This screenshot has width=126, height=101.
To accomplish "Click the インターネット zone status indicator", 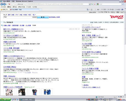I will tap(100, 97).
